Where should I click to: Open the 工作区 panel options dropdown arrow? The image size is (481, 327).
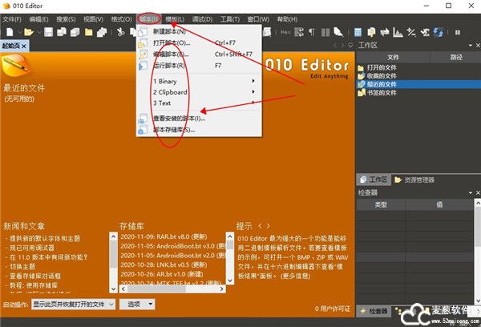(x=471, y=46)
